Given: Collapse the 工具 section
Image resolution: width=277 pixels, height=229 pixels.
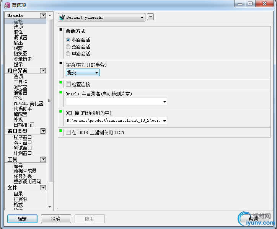Looking at the screenshot, I should coord(43,159).
